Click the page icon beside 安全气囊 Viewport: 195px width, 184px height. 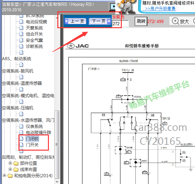click(x=21, y=40)
